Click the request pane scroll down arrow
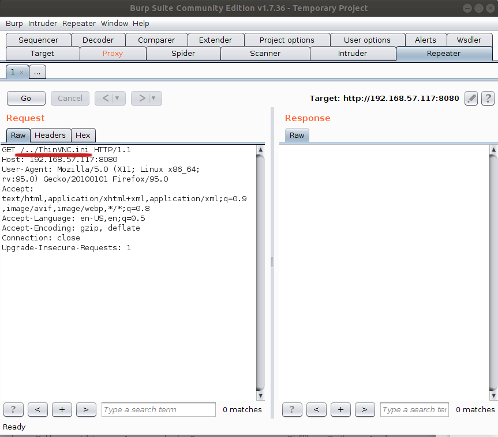The image size is (498, 437). tap(260, 395)
